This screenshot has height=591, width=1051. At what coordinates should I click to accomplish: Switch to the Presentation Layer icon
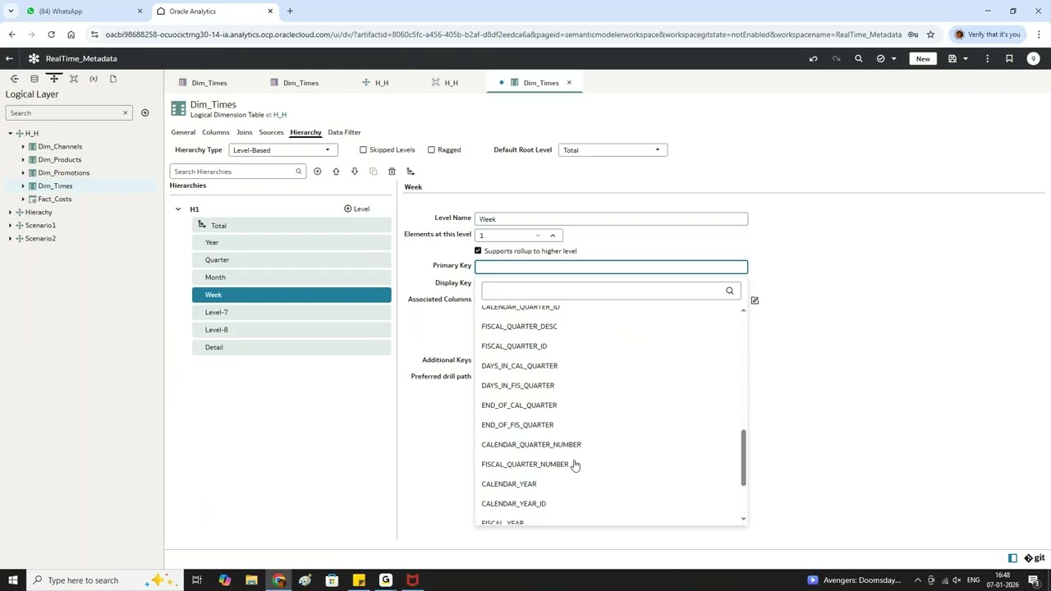(74, 79)
